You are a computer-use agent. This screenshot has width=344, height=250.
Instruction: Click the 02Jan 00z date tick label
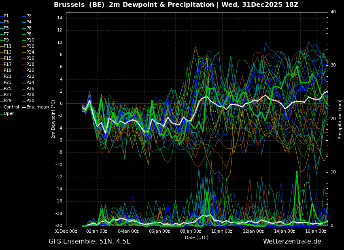click(x=96, y=231)
